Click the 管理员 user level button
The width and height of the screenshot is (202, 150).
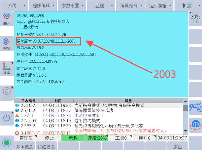coord(26,138)
